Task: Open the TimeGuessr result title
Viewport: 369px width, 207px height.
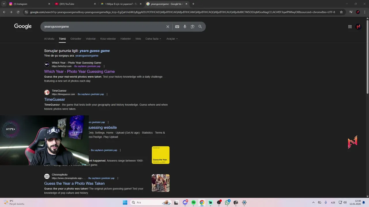Action: pos(54,99)
